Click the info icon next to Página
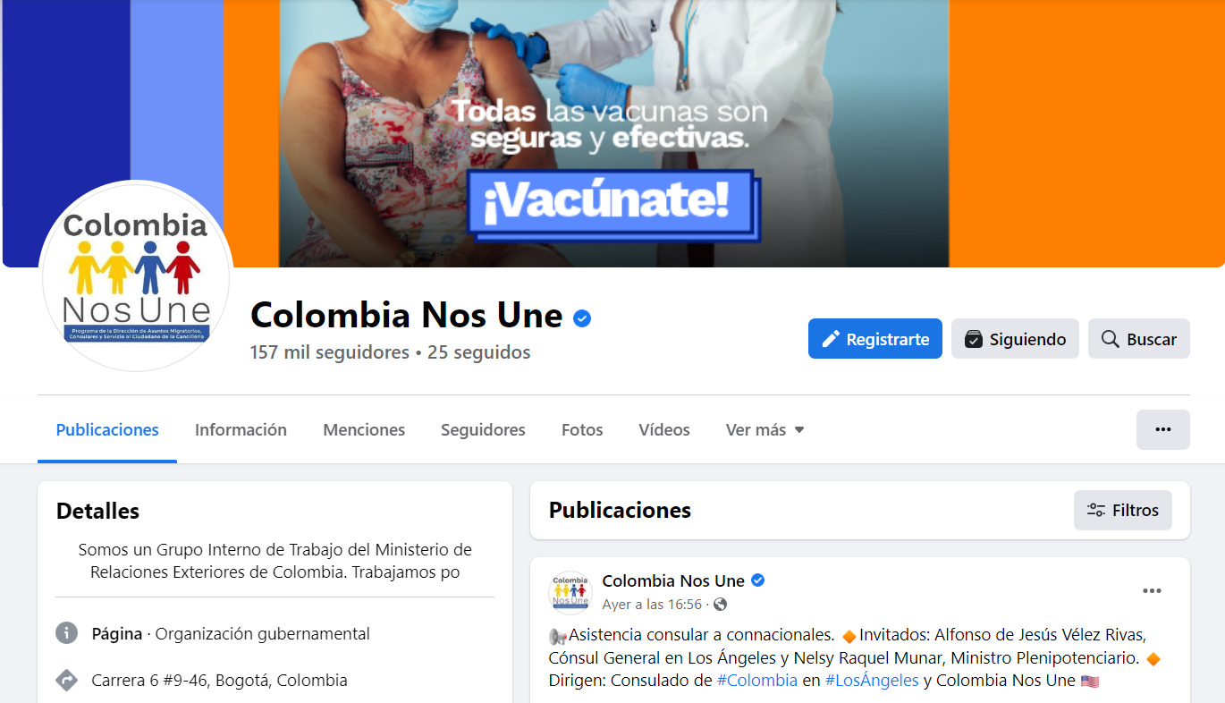The width and height of the screenshot is (1225, 703). coord(67,633)
